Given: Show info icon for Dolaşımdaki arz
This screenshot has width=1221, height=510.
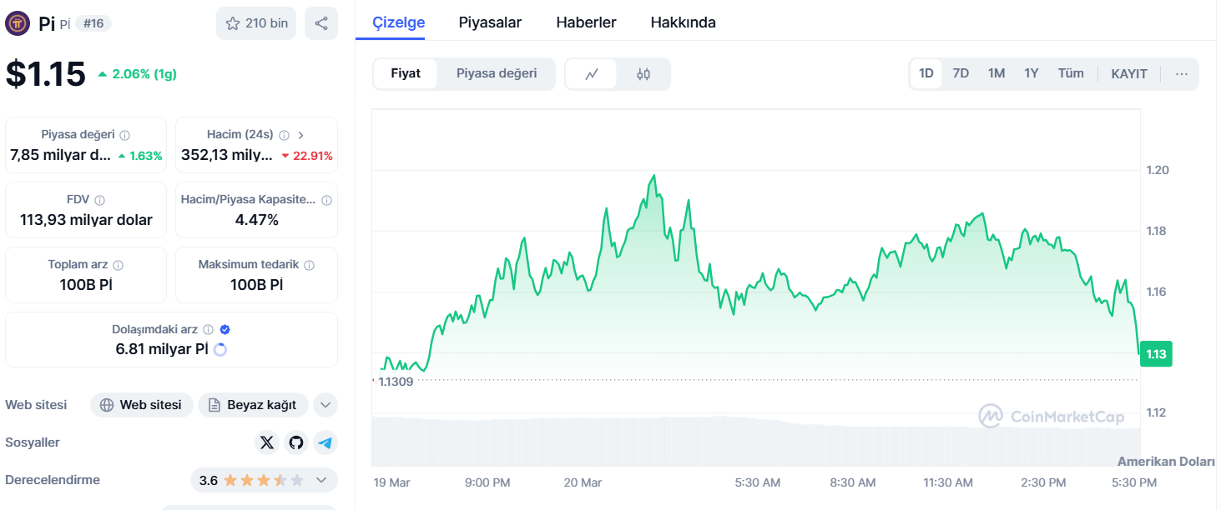Looking at the screenshot, I should coord(209,329).
